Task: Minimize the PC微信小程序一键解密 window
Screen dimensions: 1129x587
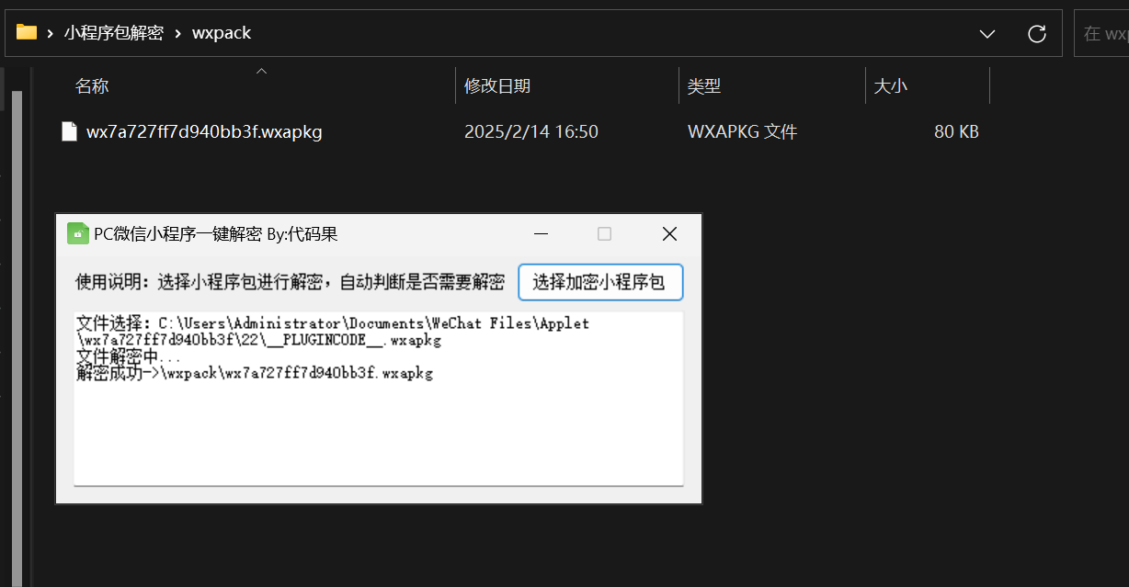Action: coord(542,234)
